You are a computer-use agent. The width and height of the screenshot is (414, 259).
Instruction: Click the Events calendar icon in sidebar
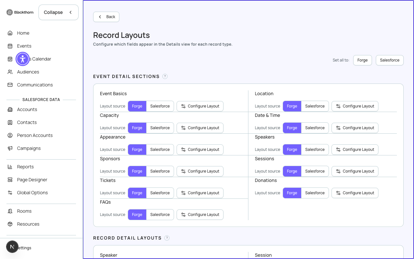(x=10, y=46)
